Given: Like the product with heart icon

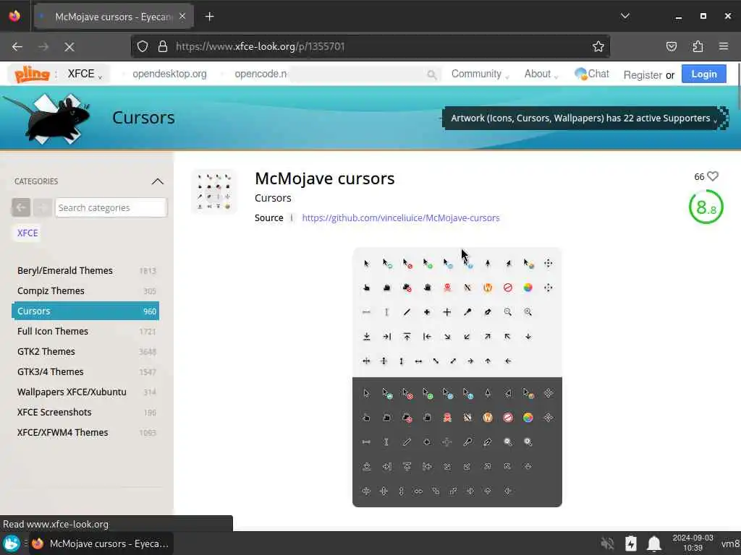Looking at the screenshot, I should click(713, 176).
